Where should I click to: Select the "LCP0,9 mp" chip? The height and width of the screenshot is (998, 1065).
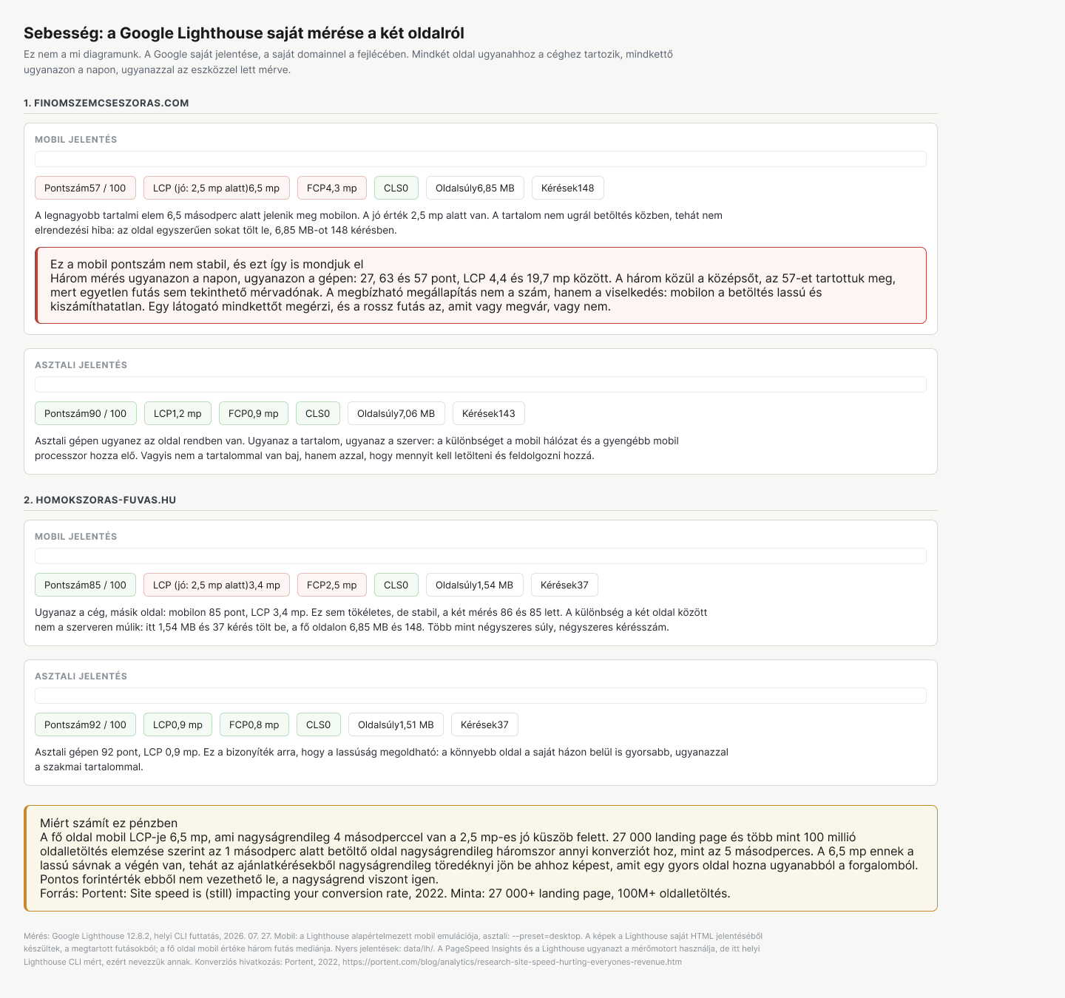178,724
